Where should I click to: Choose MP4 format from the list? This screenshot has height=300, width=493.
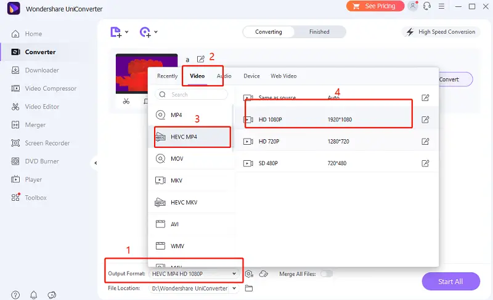pos(191,115)
